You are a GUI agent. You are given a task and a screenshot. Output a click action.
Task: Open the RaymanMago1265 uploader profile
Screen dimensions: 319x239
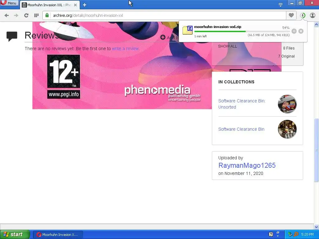[247, 165]
